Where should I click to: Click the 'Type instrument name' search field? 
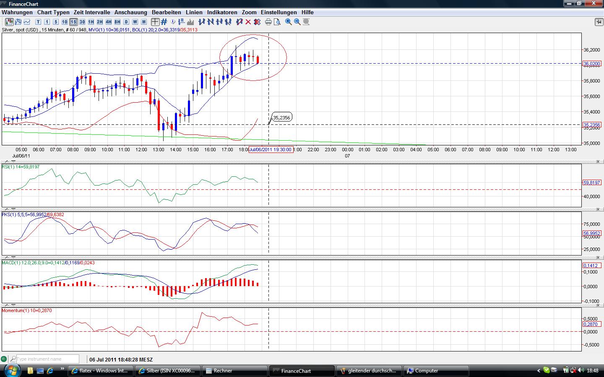(47, 359)
